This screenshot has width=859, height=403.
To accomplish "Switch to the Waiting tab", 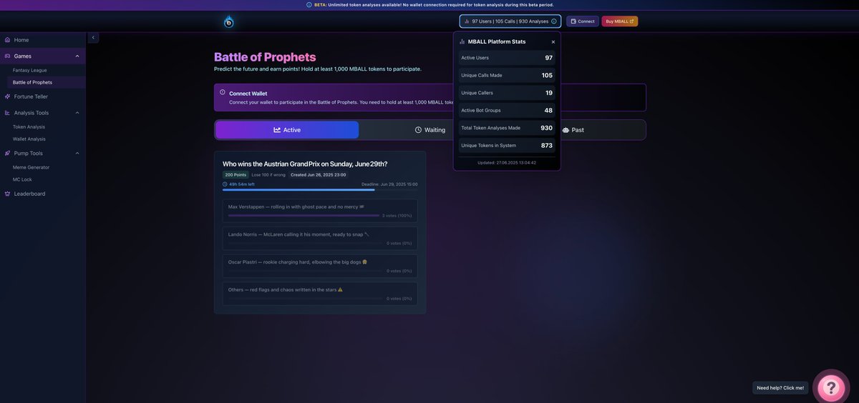I will tap(430, 130).
